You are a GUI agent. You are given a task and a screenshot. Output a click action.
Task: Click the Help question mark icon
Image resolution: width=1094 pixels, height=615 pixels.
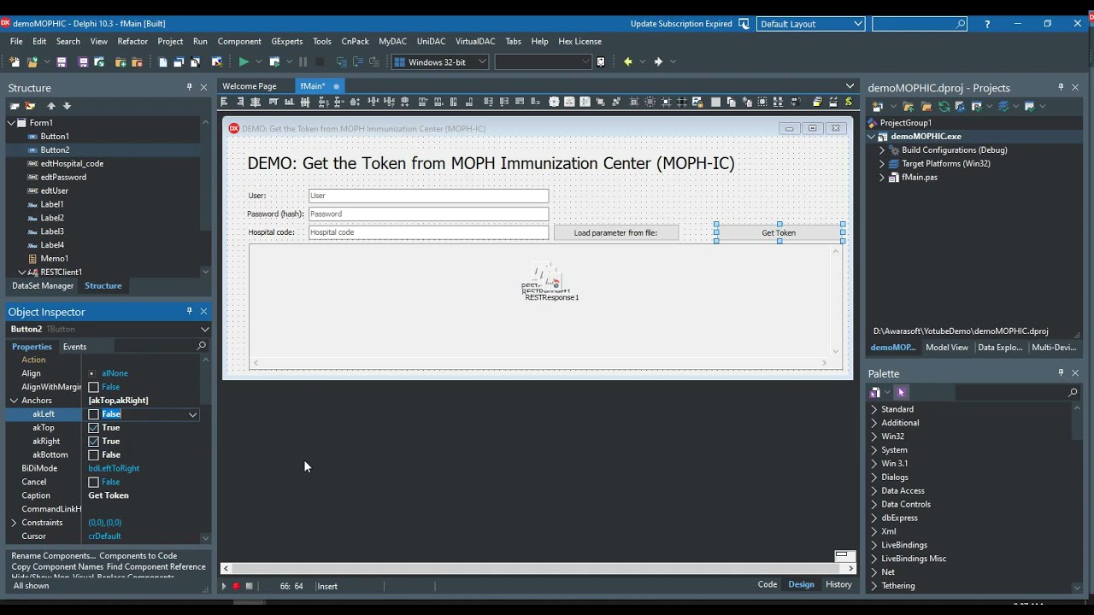pyautogui.click(x=987, y=24)
